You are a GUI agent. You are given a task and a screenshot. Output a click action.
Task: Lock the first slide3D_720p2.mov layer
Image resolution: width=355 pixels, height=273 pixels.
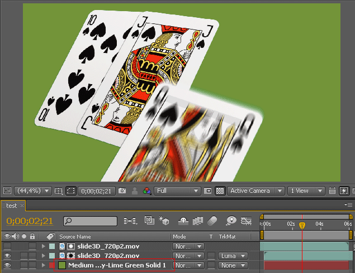[x=32, y=246]
